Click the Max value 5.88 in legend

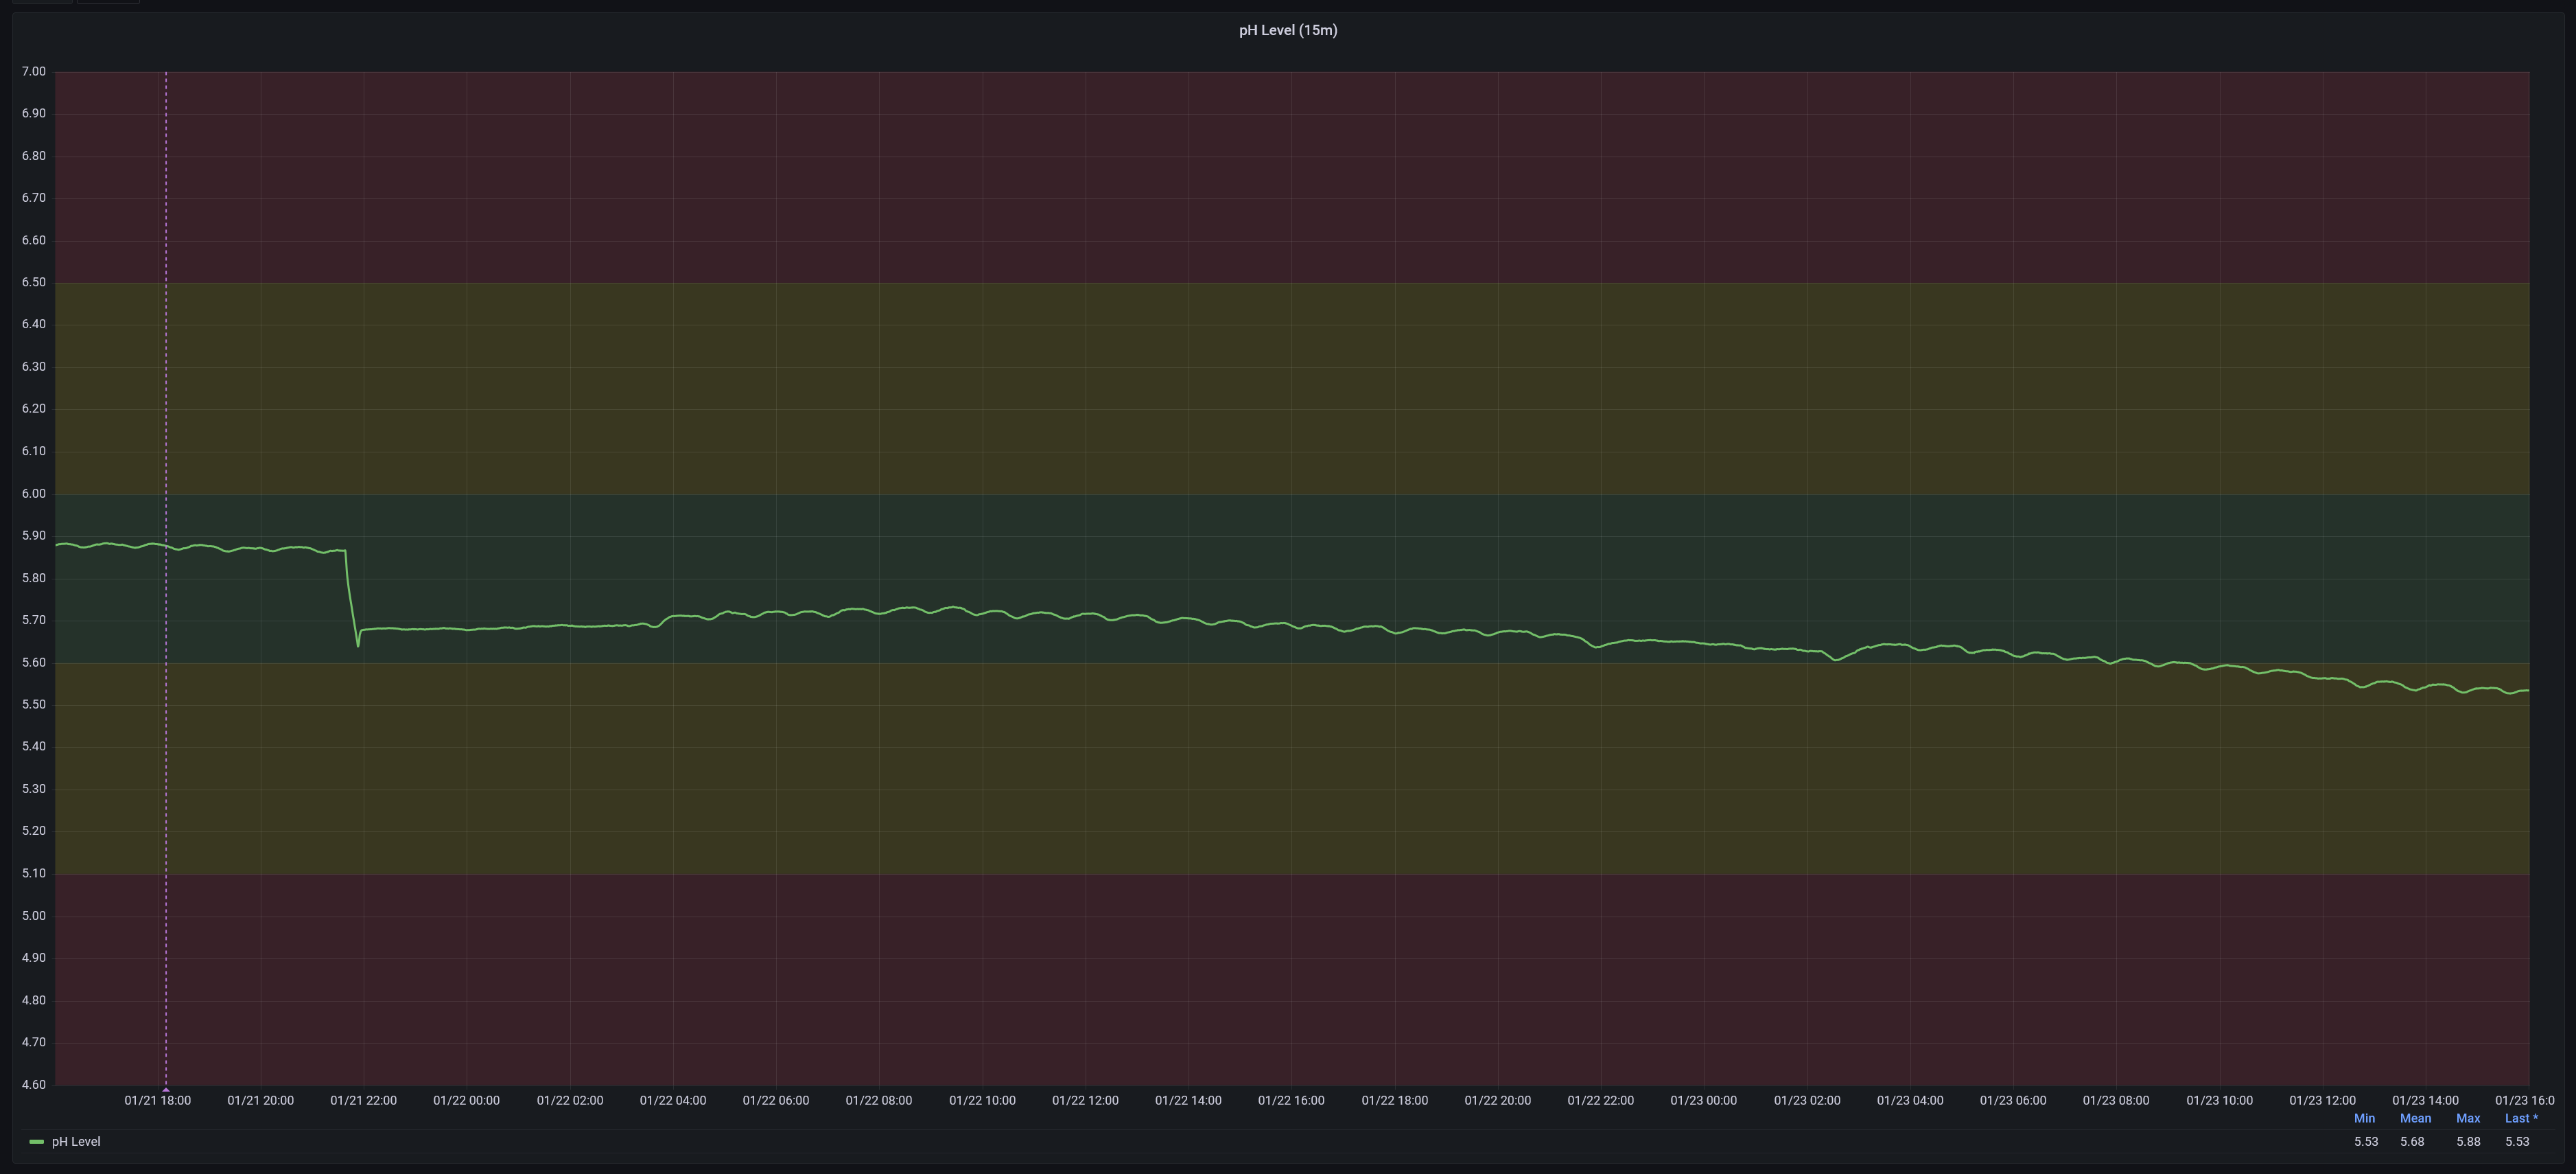tap(2467, 1142)
